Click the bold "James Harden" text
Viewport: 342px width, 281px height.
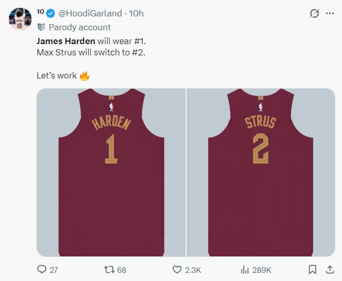(x=66, y=41)
